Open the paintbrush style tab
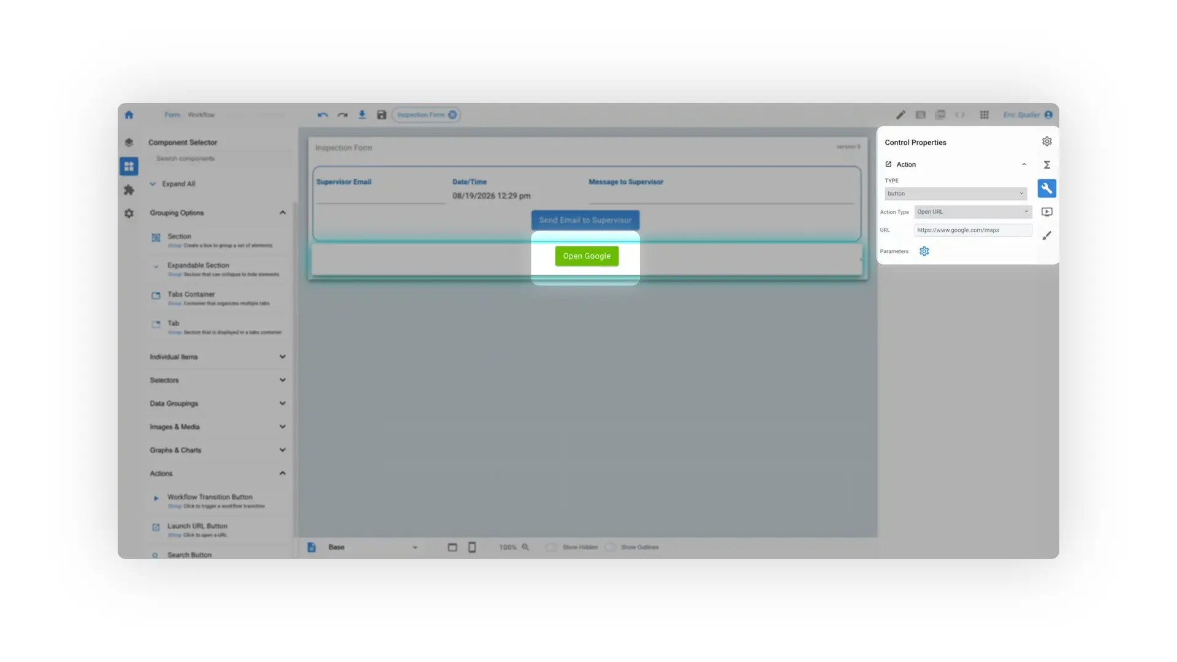 [x=1046, y=235]
